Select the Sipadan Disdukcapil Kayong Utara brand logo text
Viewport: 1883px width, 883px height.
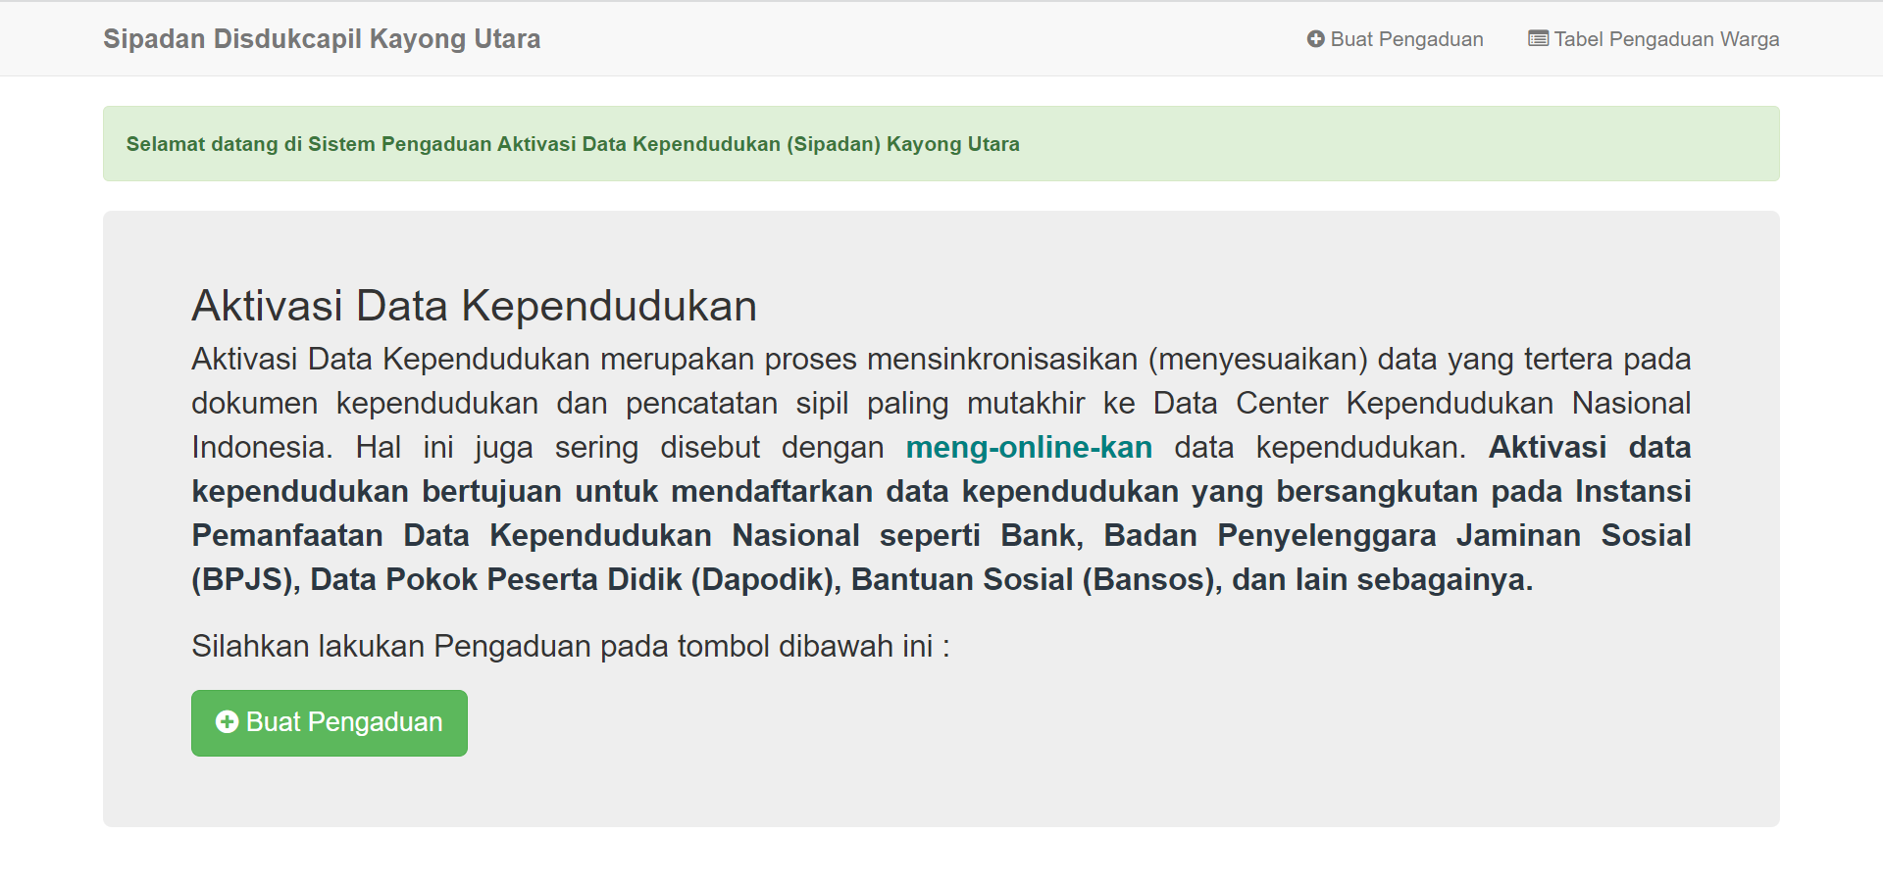(x=322, y=39)
